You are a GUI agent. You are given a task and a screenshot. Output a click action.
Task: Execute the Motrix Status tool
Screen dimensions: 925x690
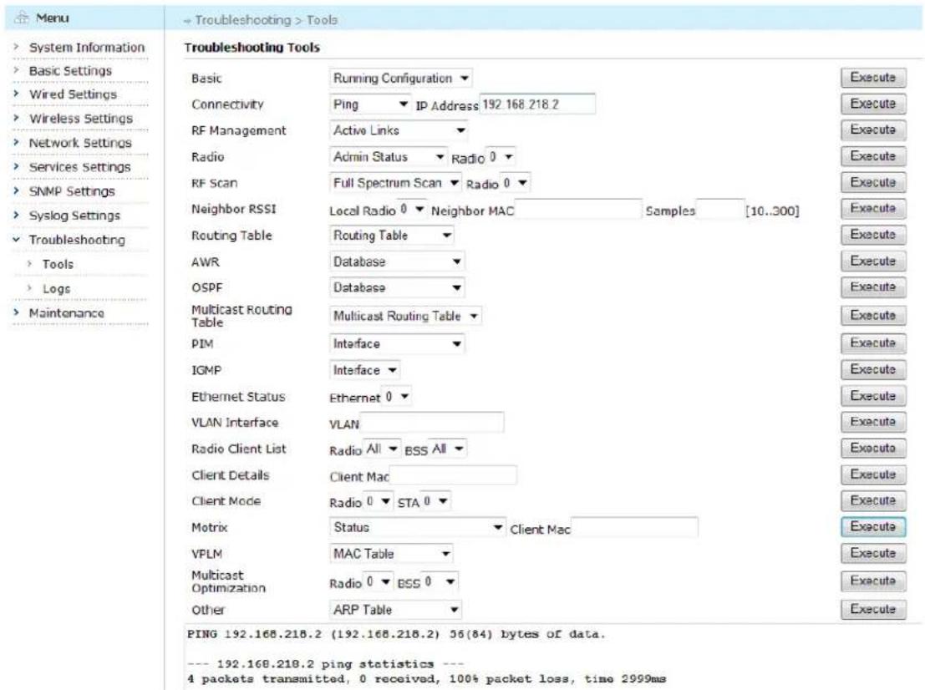point(873,526)
